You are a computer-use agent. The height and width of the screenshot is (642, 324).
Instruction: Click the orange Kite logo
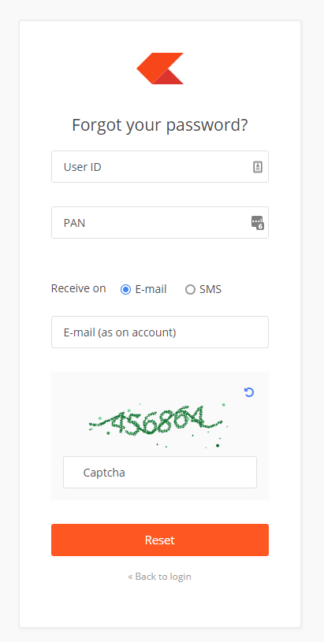pos(160,69)
